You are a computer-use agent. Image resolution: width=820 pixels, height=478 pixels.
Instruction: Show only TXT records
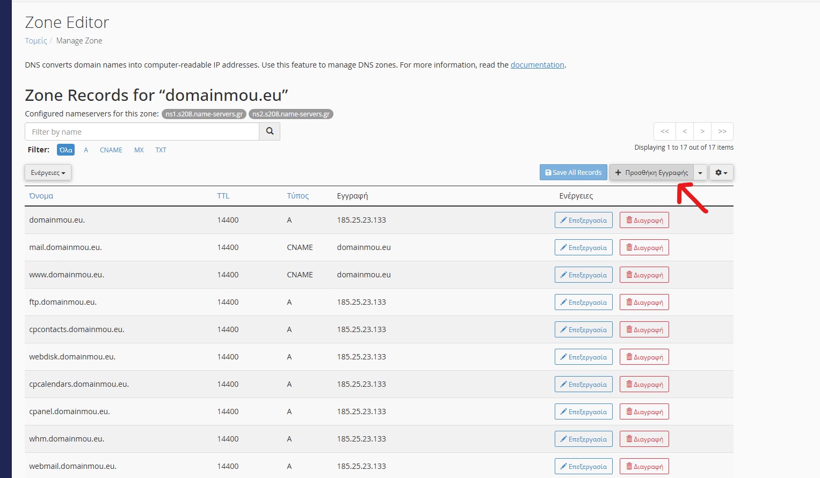click(x=161, y=150)
